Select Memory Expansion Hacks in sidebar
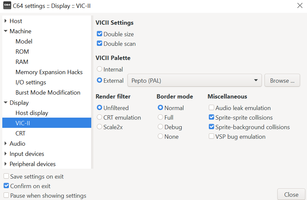307x200 pixels. pyautogui.click(x=49, y=72)
